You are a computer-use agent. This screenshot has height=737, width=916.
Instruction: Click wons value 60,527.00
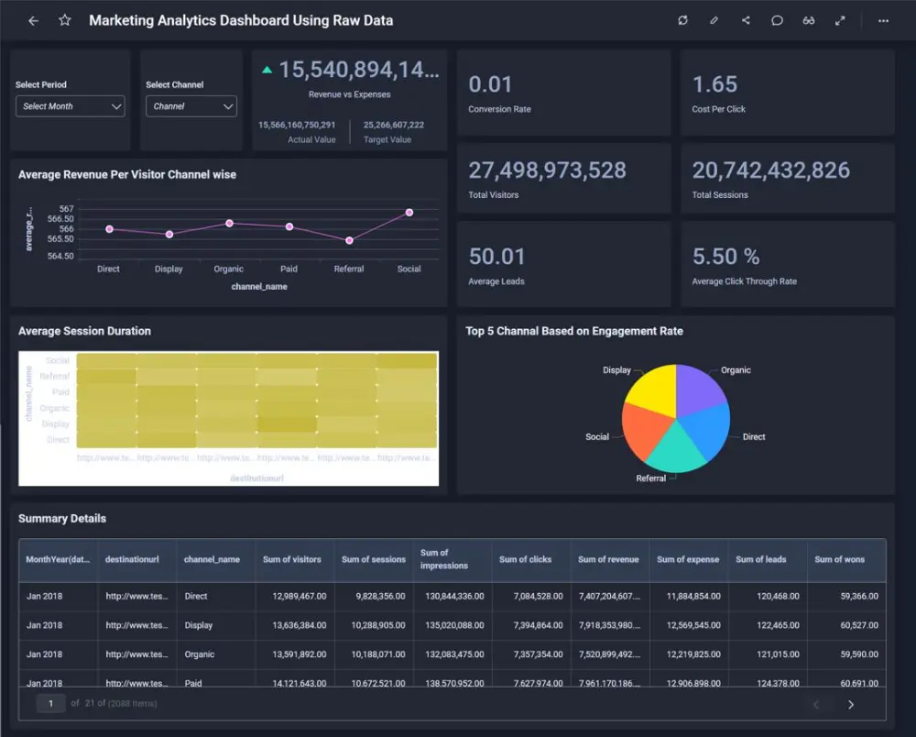coord(859,625)
